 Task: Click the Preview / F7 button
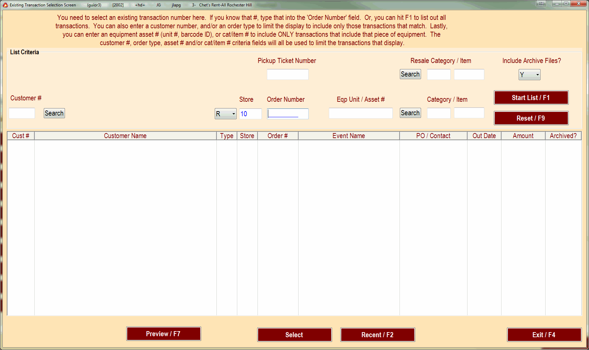164,334
